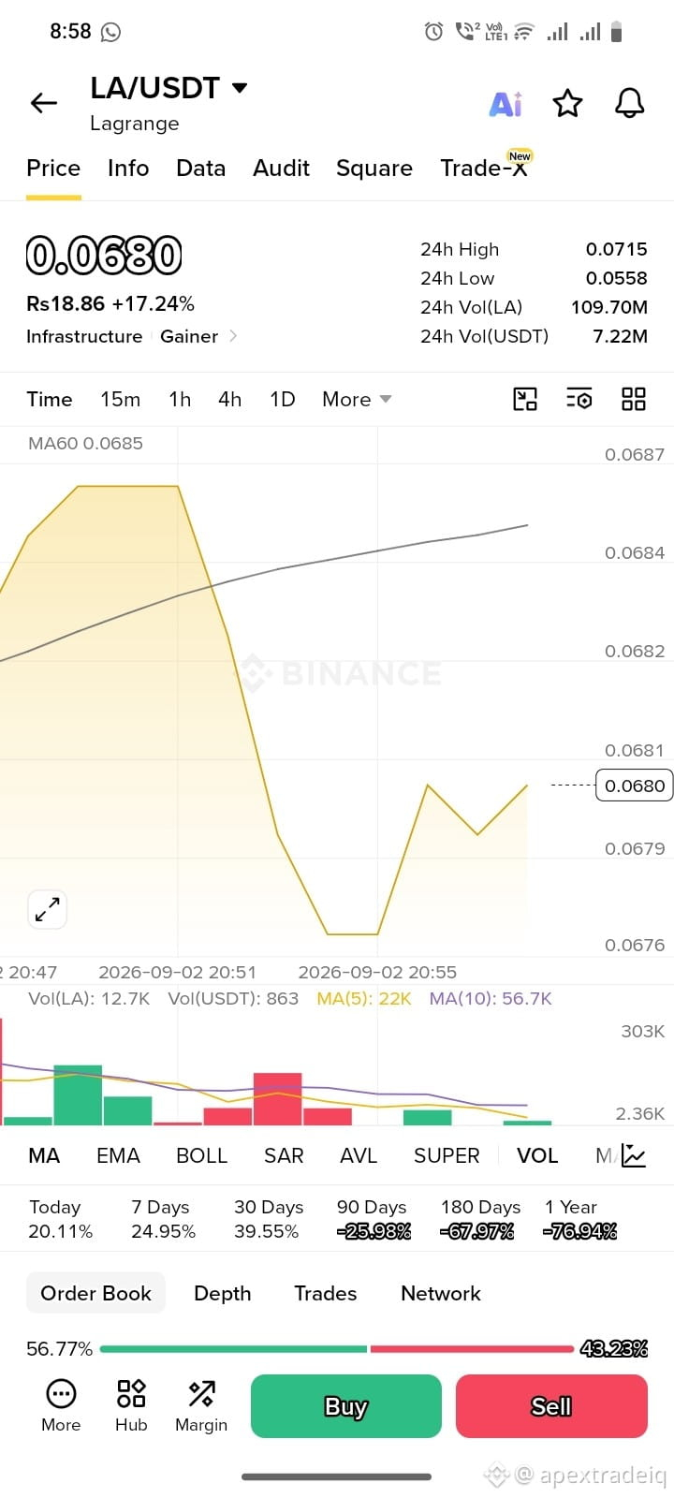This screenshot has width=674, height=1498.
Task: Tap the red Sell button
Action: point(551,1406)
